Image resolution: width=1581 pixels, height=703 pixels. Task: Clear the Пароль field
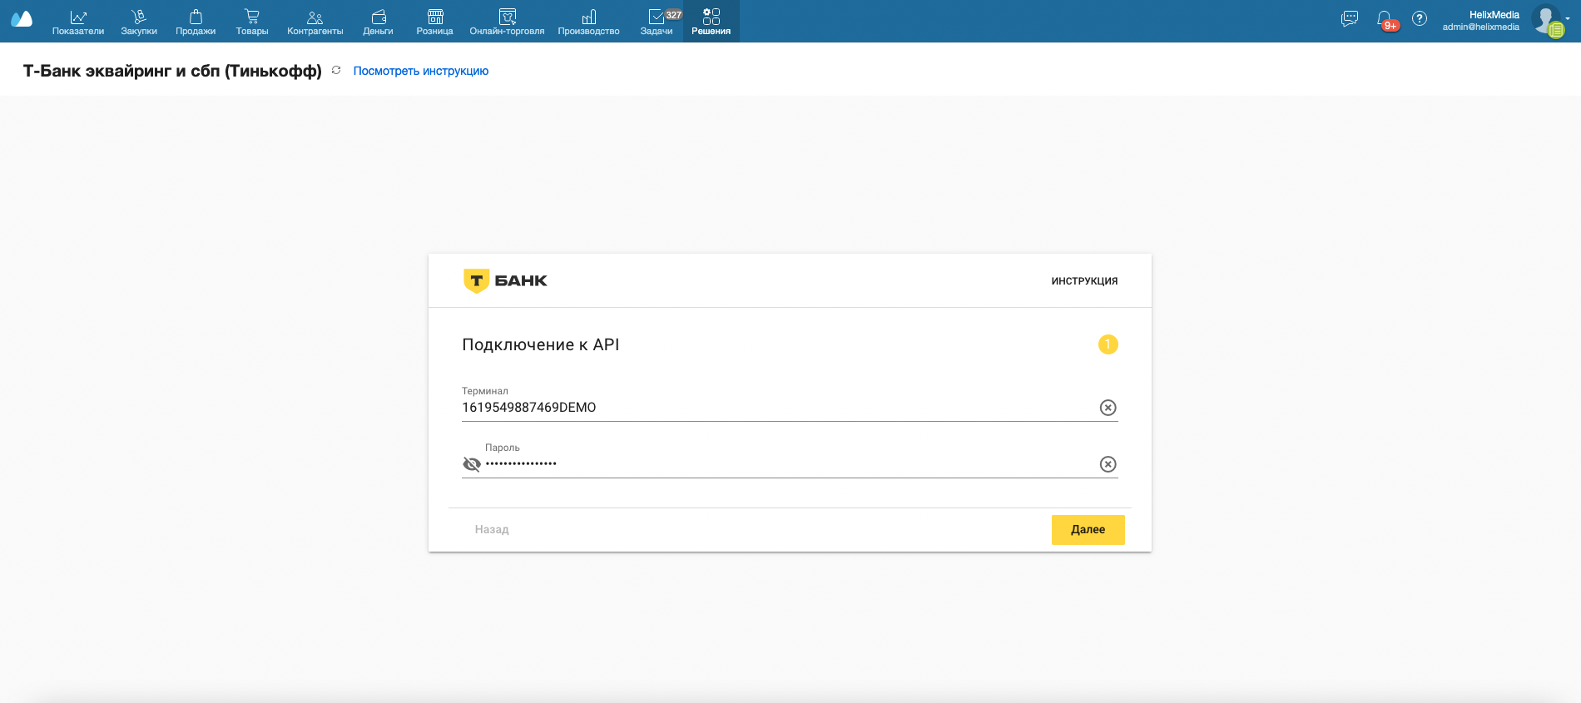(1108, 464)
